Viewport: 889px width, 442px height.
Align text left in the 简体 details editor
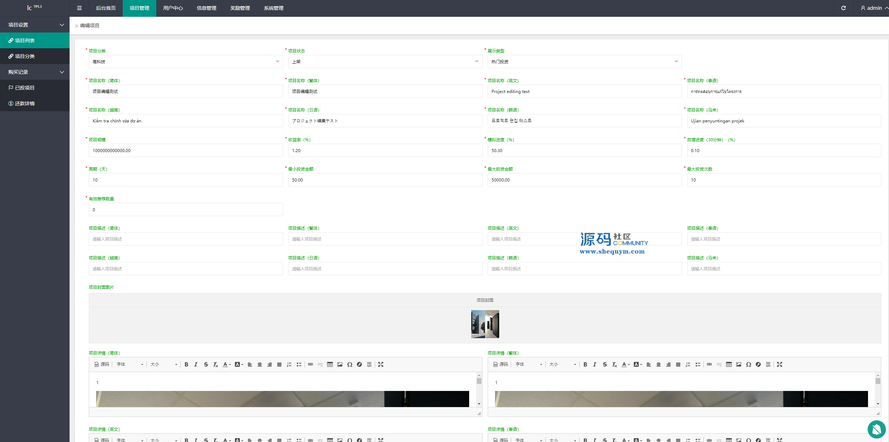(x=250, y=364)
